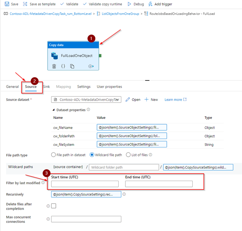Click the Switch icon before RouteJobsBasedOnLoadingBehavior
242x231 pixels.
[x=146, y=14]
